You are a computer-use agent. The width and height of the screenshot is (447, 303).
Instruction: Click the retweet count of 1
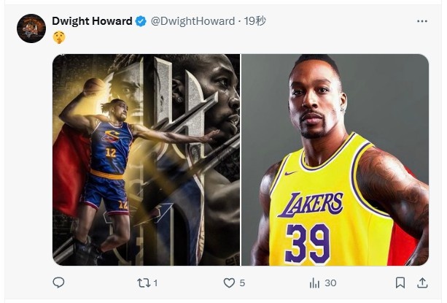point(155,283)
